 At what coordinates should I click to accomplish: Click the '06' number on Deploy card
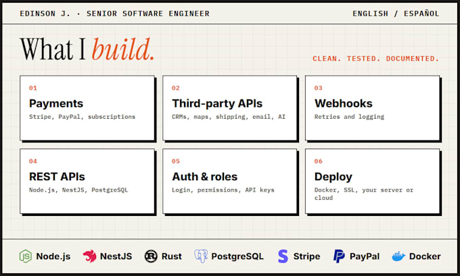pos(319,161)
